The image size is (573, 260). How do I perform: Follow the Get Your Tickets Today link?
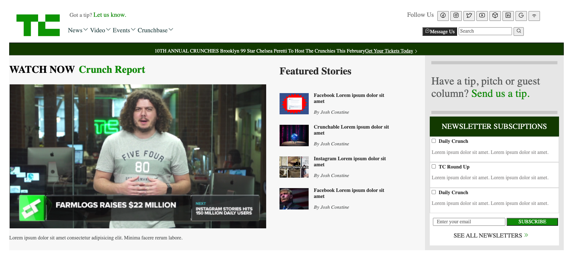tap(389, 51)
